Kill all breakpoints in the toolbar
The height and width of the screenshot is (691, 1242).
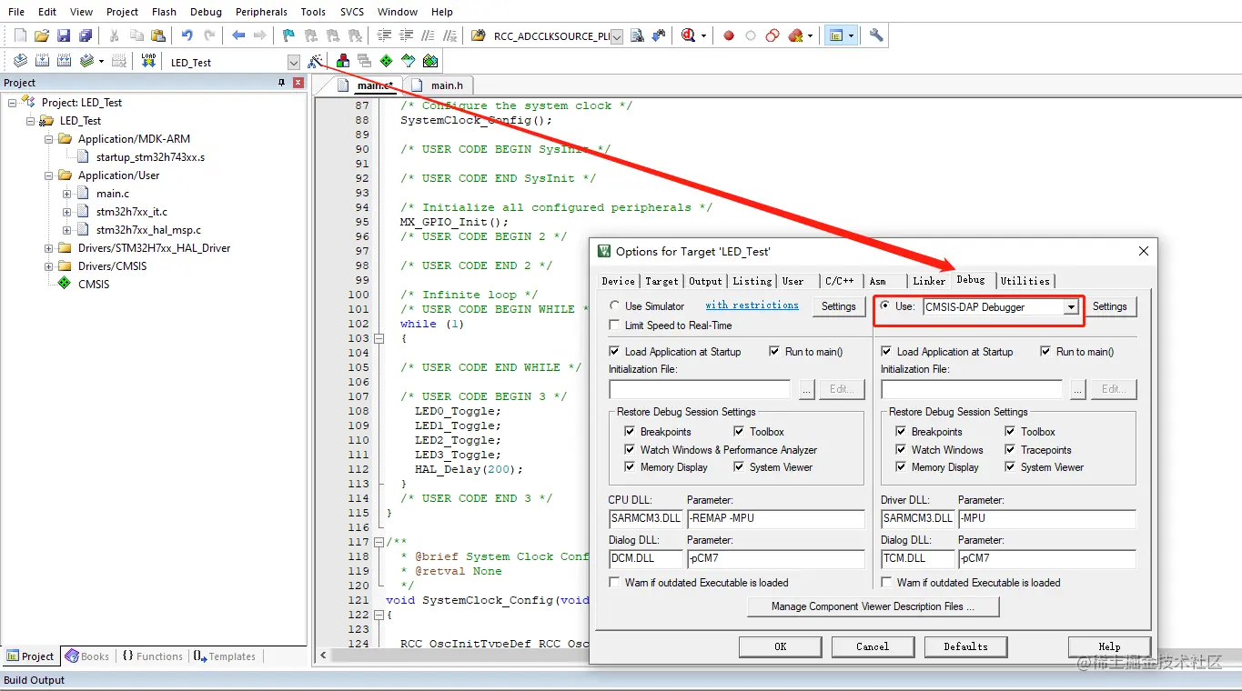click(x=796, y=35)
